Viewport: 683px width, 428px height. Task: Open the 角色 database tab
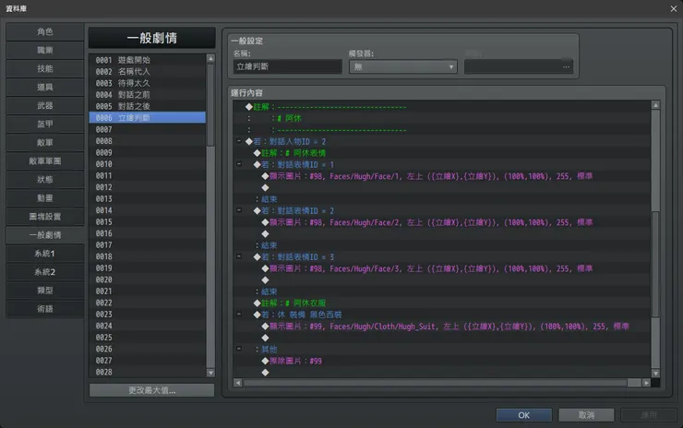click(45, 31)
